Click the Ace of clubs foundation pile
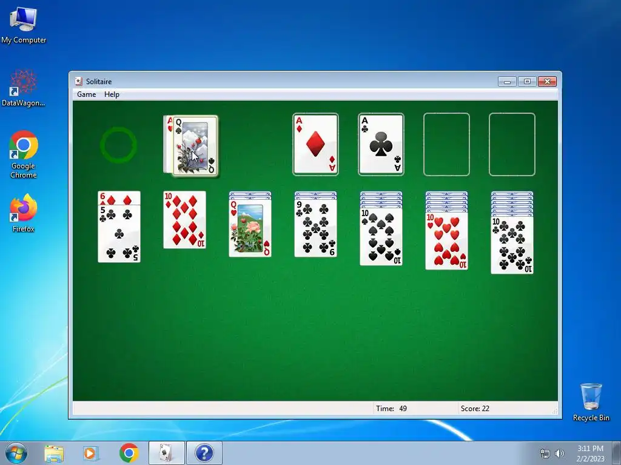The width and height of the screenshot is (621, 465). pos(381,144)
